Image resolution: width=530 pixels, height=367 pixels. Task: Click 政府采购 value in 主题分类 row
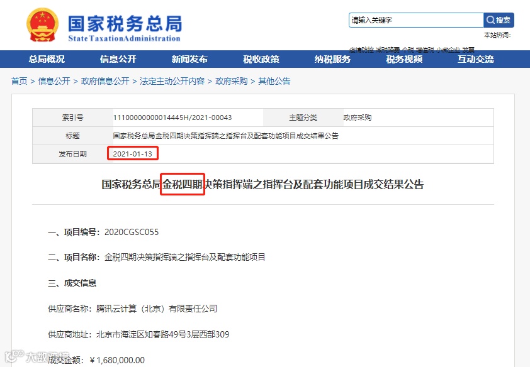[358, 118]
